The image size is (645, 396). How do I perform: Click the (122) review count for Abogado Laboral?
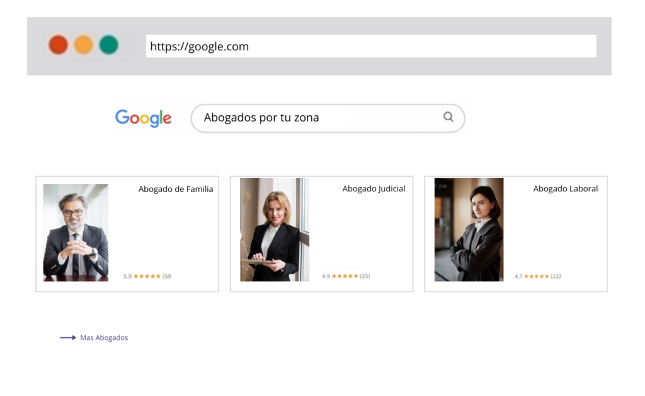tap(557, 276)
